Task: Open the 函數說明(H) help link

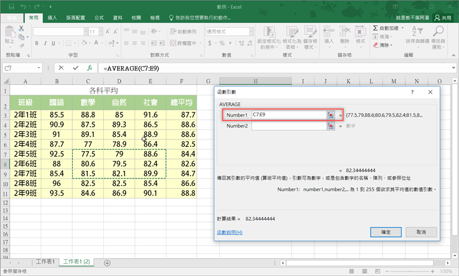Action: 229,232
